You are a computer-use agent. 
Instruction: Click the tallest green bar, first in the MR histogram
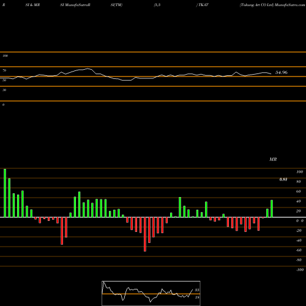tap(5, 193)
